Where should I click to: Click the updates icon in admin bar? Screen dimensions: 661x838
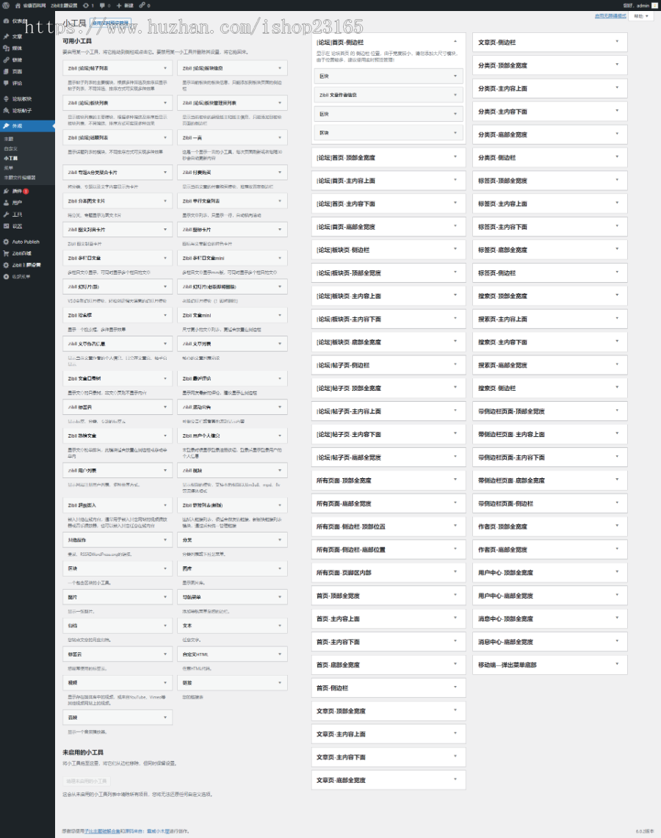[85, 5]
